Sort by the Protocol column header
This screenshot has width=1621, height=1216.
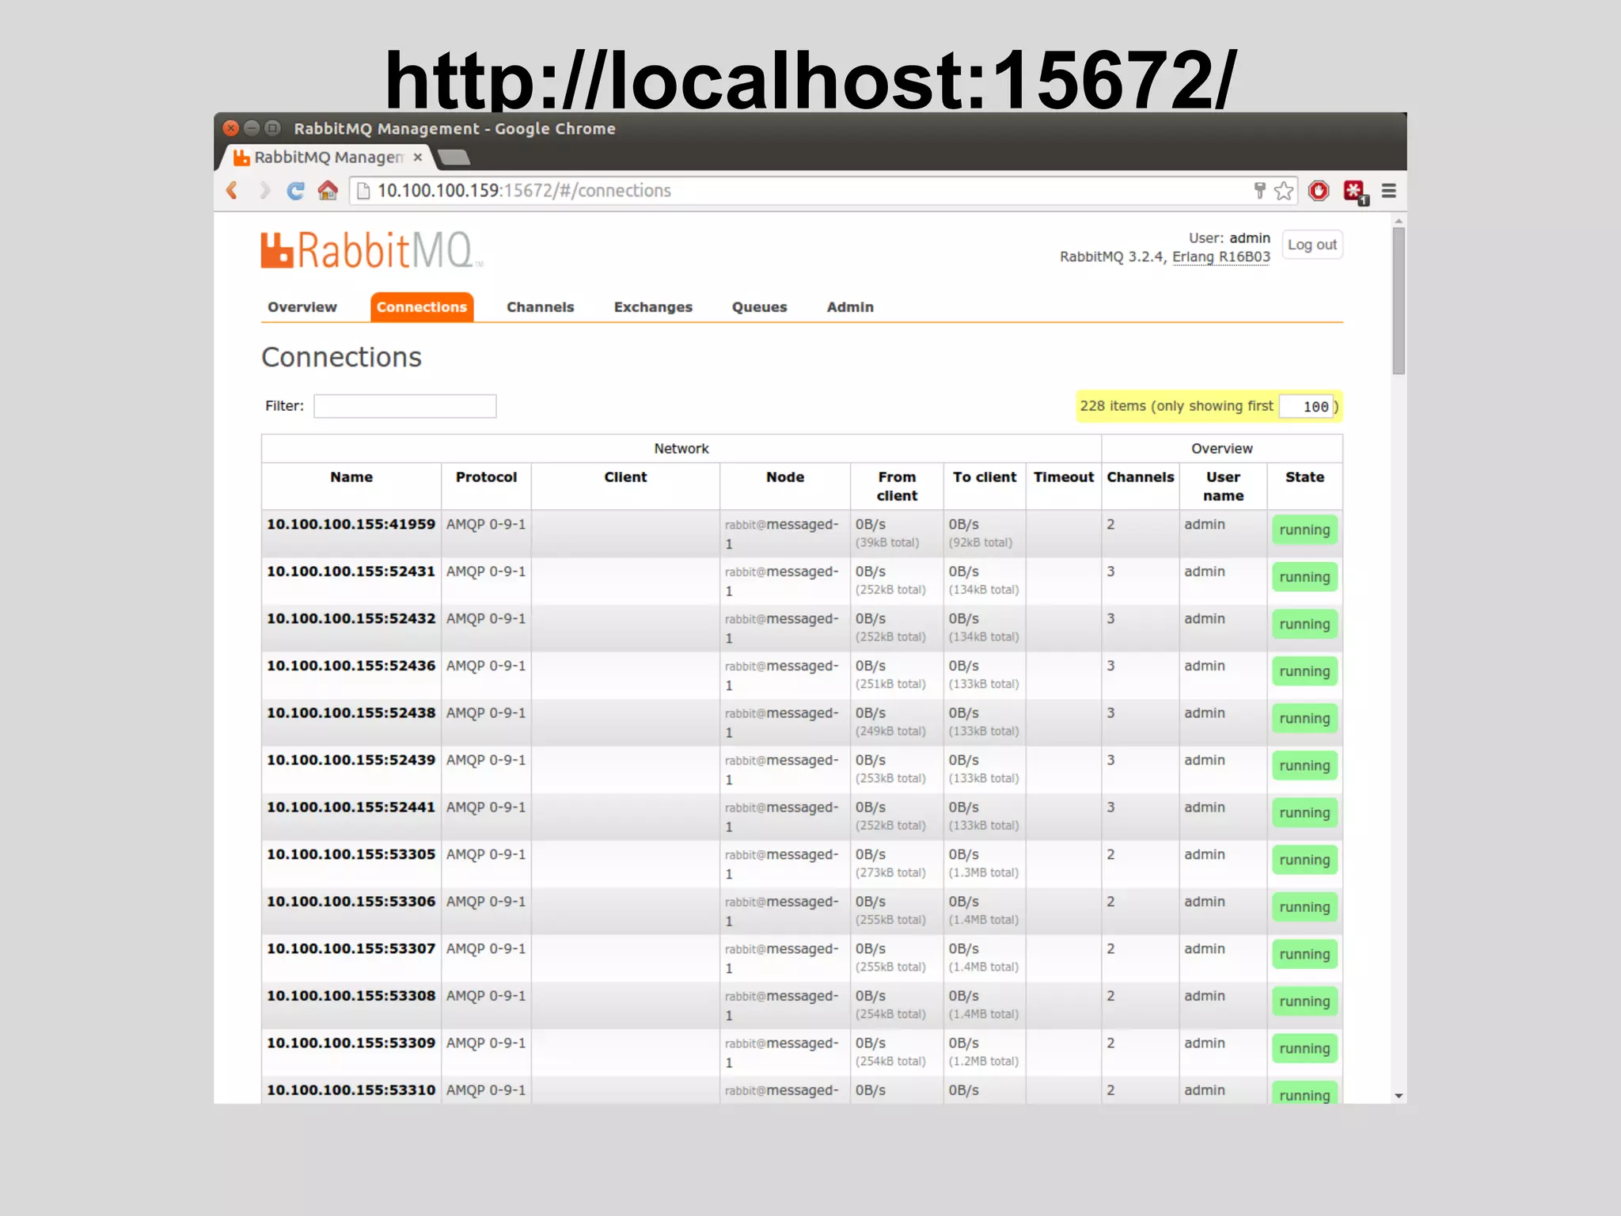click(486, 477)
